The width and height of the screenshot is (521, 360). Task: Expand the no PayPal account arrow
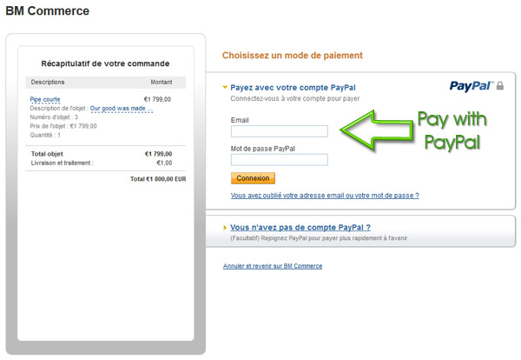pos(225,228)
